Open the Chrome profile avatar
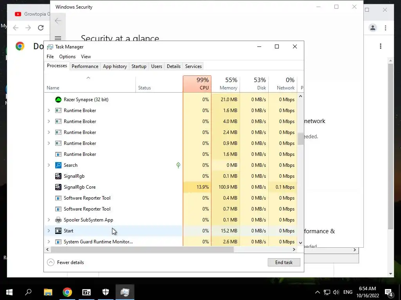 (x=373, y=28)
